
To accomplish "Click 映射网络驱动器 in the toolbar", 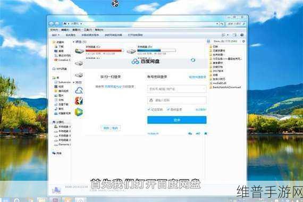I will coord(113,35).
